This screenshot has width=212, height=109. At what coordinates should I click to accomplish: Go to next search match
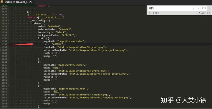tap(198, 8)
